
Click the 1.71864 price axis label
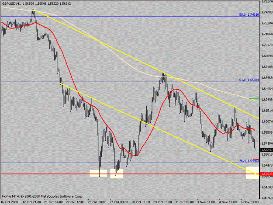coord(267,34)
